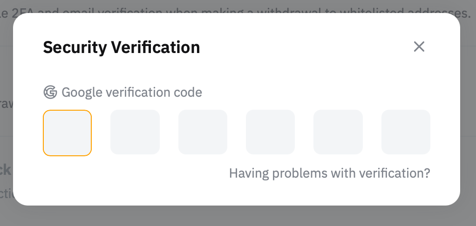Click the code box left of the last one
The image size is (476, 226).
pos(338,133)
